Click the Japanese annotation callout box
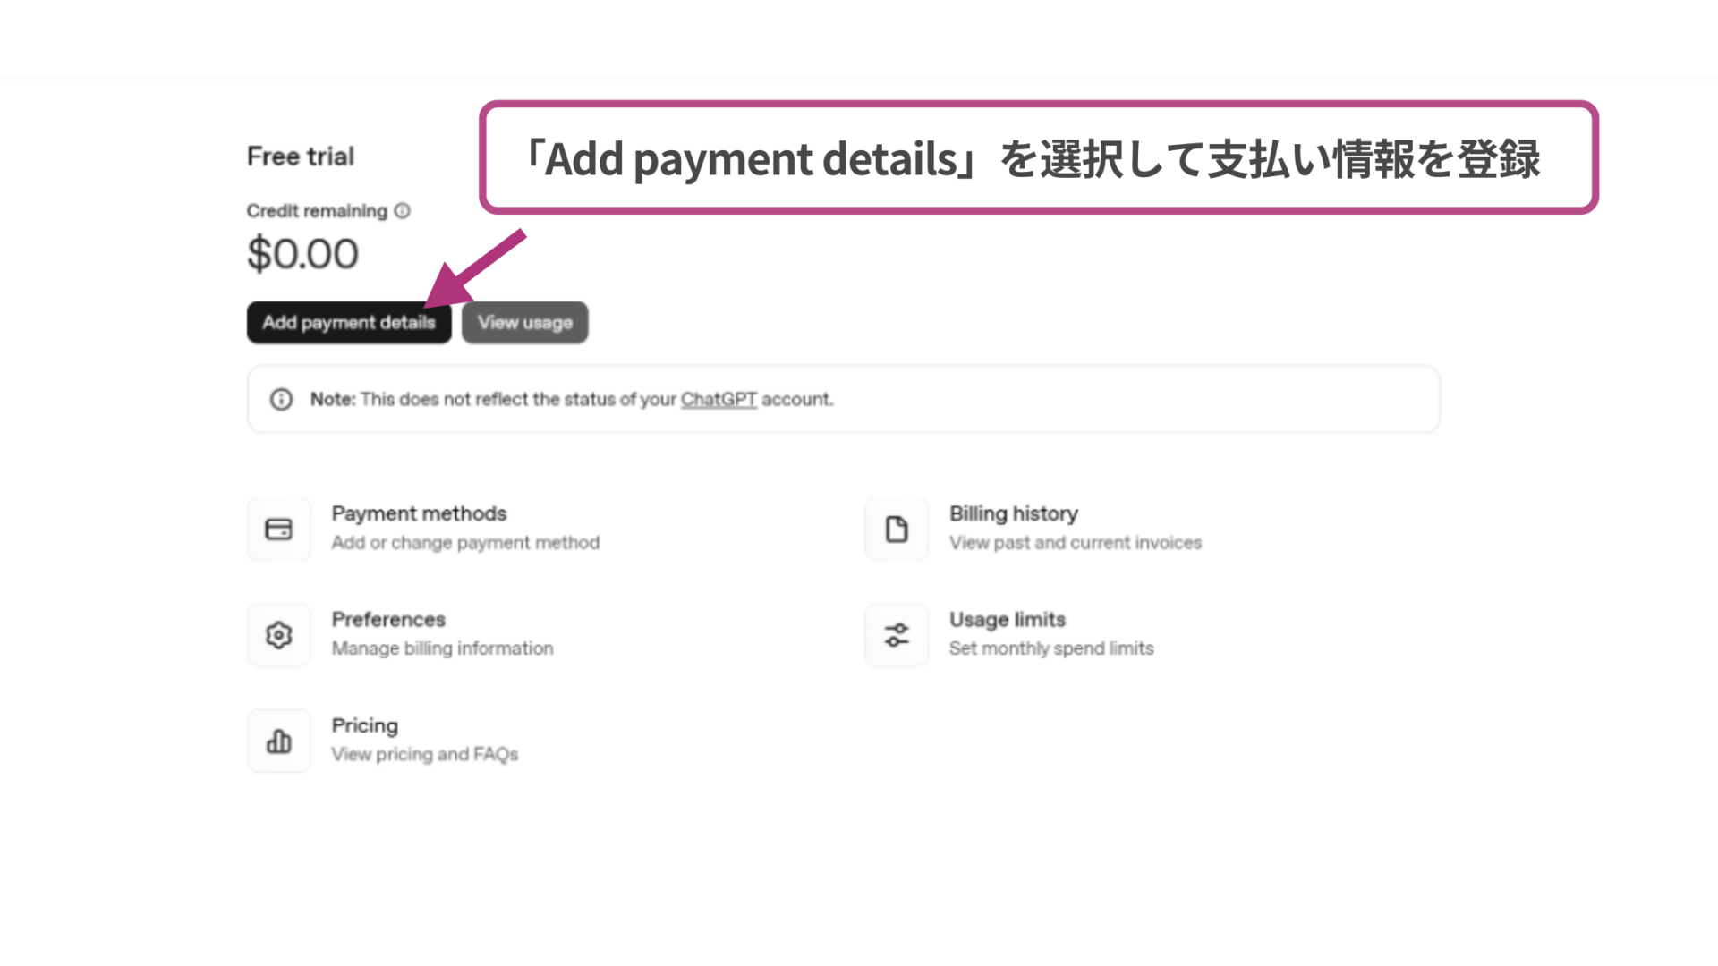The height and width of the screenshot is (966, 1718). pos(1038,157)
